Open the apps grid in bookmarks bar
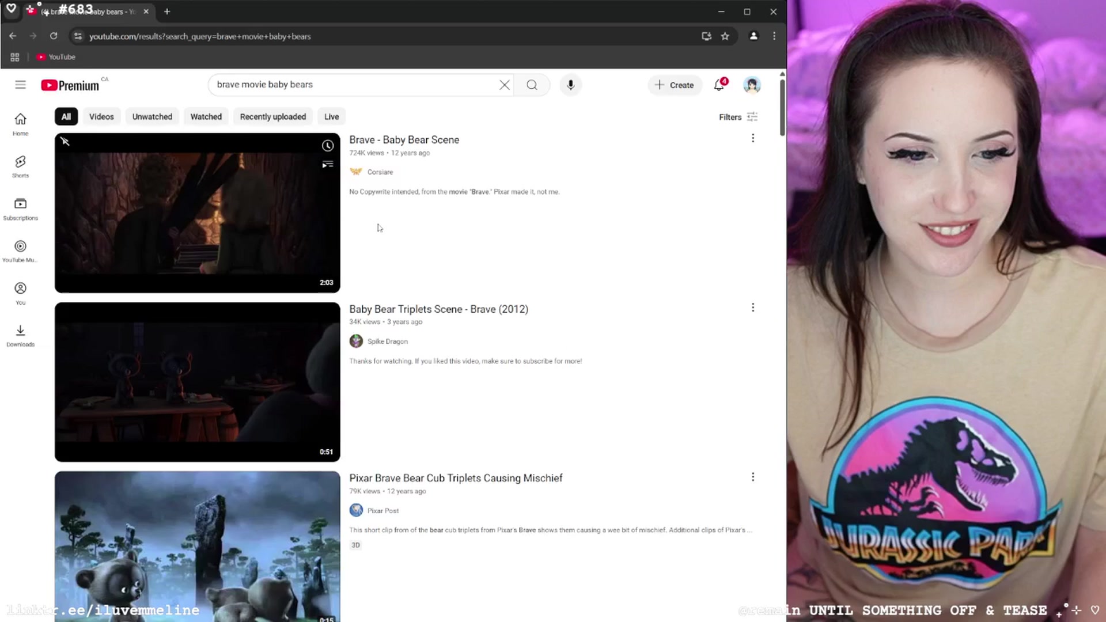Viewport: 1106px width, 622px height. [15, 57]
